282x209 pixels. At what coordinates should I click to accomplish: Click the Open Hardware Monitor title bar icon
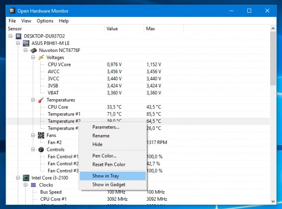pyautogui.click(x=12, y=10)
